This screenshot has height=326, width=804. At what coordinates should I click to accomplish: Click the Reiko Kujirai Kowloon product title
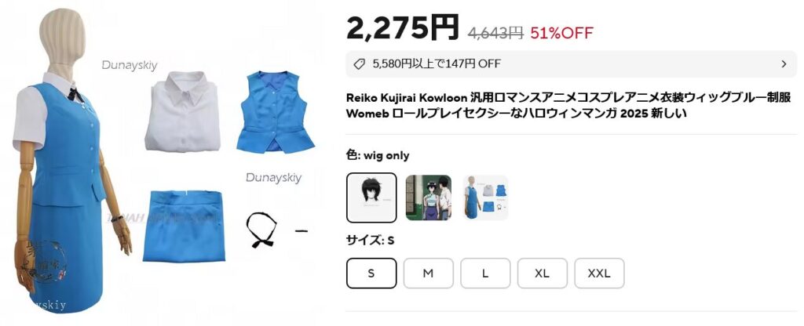(x=568, y=106)
